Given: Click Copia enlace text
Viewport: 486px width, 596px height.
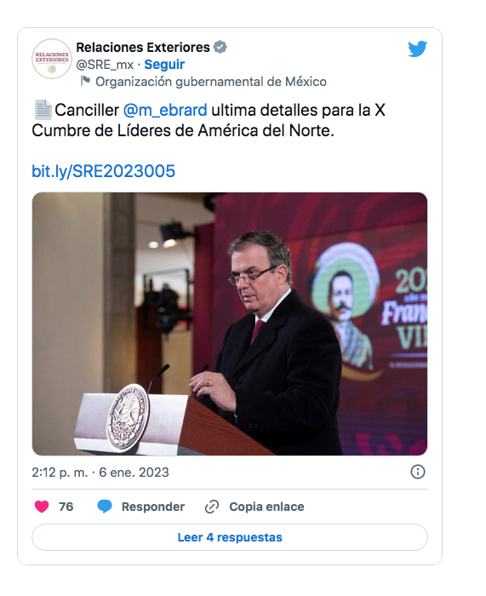Looking at the screenshot, I should coord(266,507).
